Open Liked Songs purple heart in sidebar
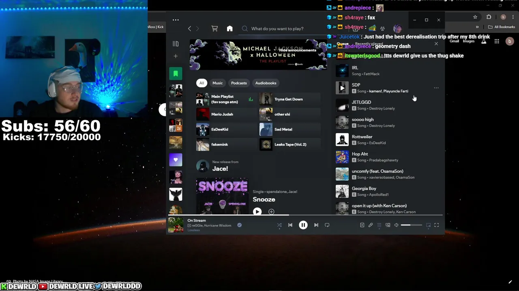The height and width of the screenshot is (291, 519). pos(176,160)
